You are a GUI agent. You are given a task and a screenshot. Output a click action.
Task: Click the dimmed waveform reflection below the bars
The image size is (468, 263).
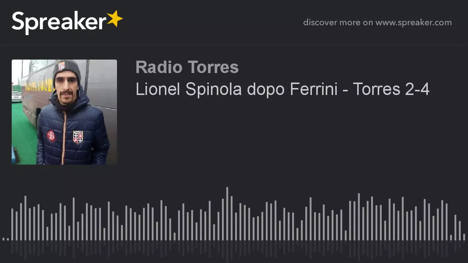point(234,250)
